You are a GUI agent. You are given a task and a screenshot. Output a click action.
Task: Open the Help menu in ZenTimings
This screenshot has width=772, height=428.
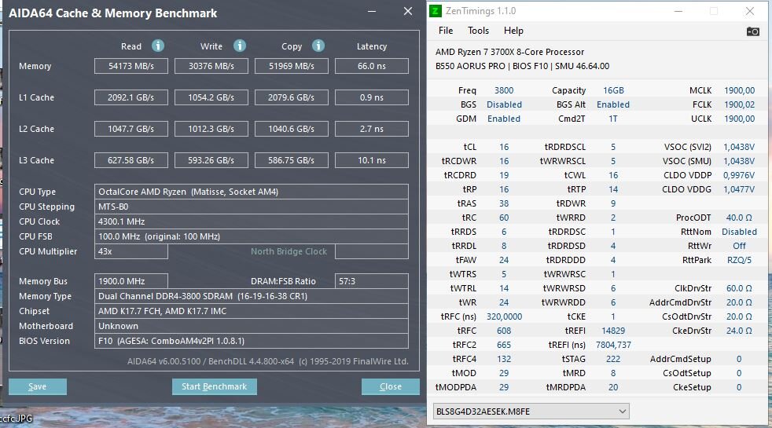coord(513,31)
